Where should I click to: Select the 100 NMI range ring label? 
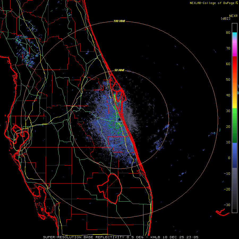coord(119,21)
